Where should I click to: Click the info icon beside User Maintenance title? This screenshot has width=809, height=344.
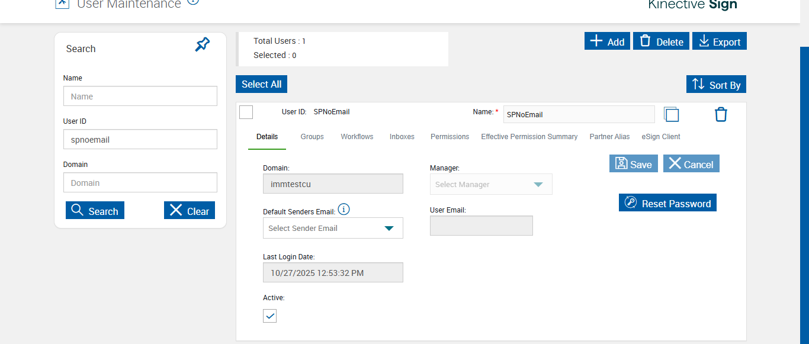click(193, 2)
